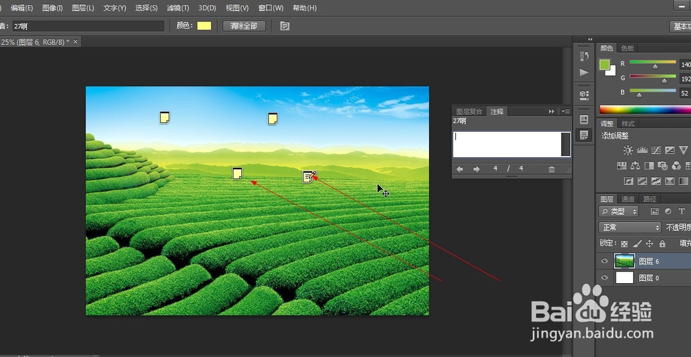Click the green foreground color swatch
The height and width of the screenshot is (357, 691).
click(x=605, y=65)
